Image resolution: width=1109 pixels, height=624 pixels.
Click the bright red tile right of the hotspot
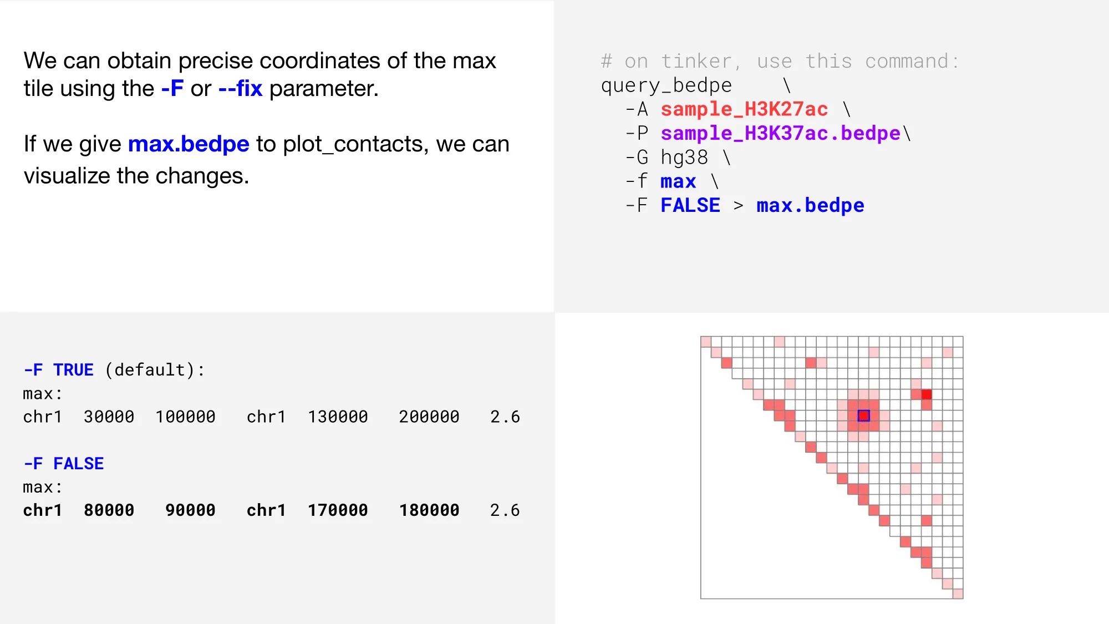pyautogui.click(x=927, y=394)
